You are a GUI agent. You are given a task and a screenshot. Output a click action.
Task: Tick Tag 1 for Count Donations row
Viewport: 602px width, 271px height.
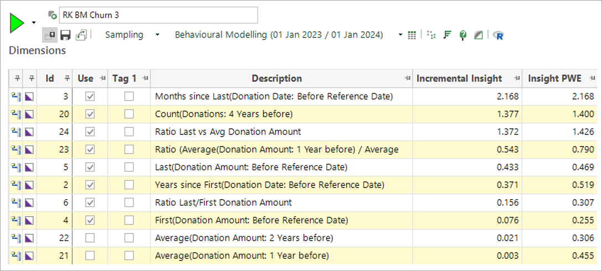[x=129, y=114]
